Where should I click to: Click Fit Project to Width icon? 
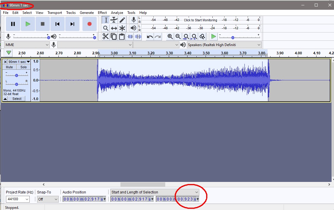(194, 37)
